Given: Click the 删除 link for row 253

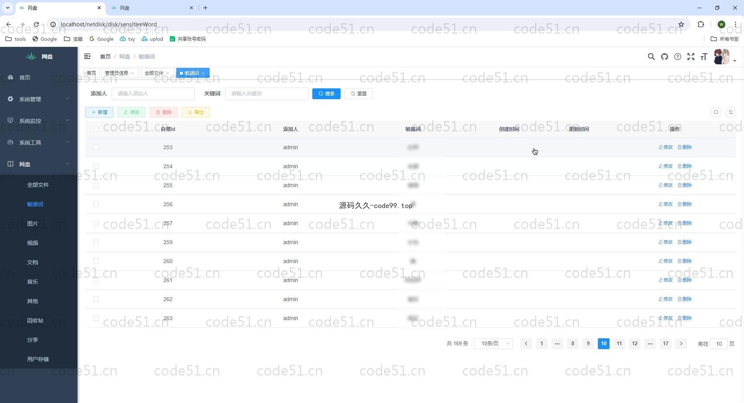Looking at the screenshot, I should [x=685, y=147].
